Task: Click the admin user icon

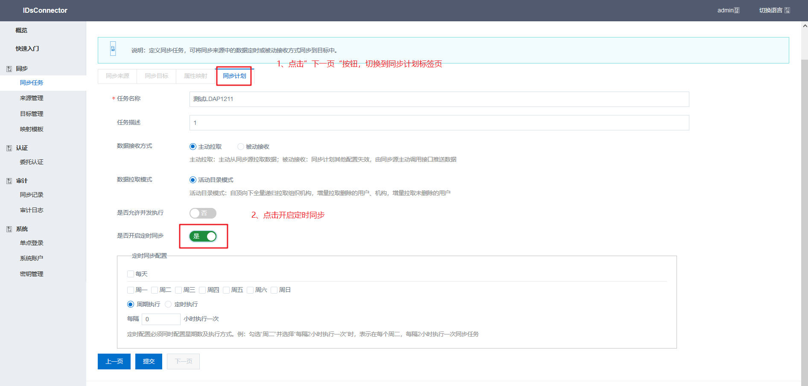Action: (x=737, y=10)
